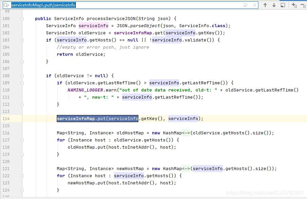
Task: Click line number 100 in gutter
Action: pyautogui.click(x=6, y=19)
